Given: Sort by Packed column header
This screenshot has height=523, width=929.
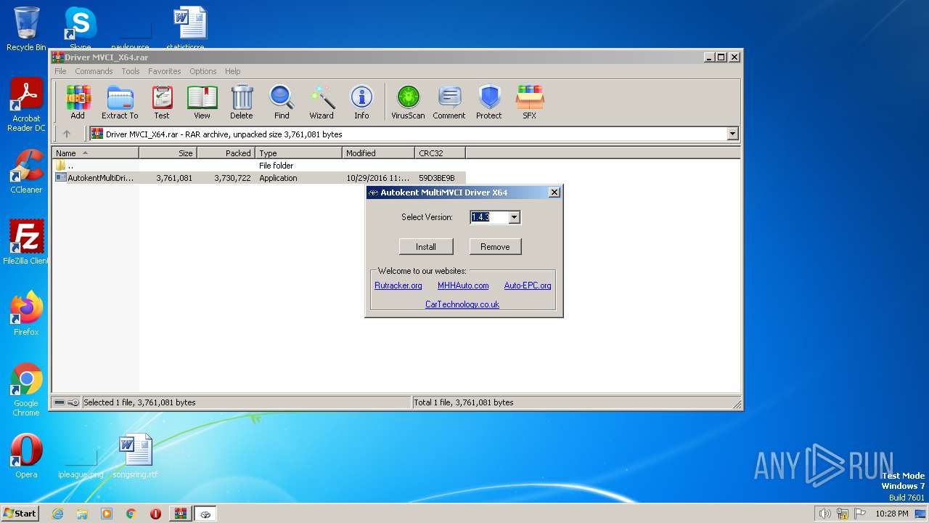Looking at the screenshot, I should (226, 153).
